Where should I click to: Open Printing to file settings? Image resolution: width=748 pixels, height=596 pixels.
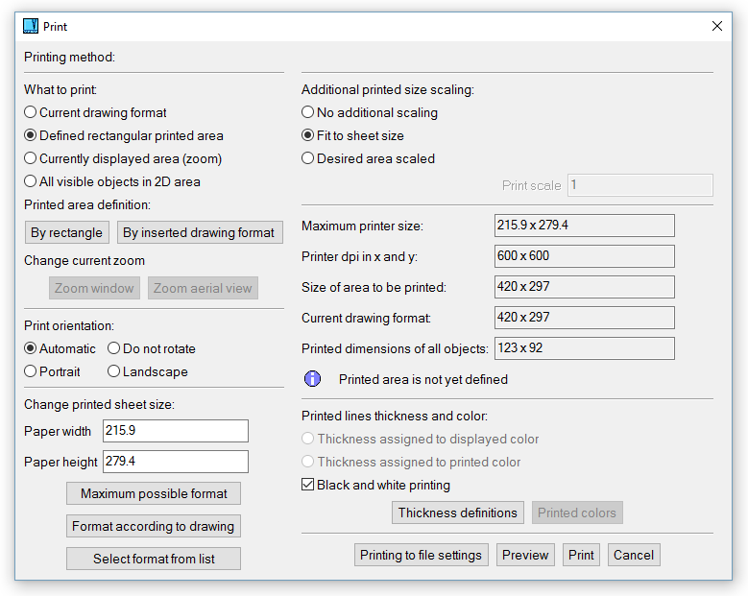tap(422, 555)
